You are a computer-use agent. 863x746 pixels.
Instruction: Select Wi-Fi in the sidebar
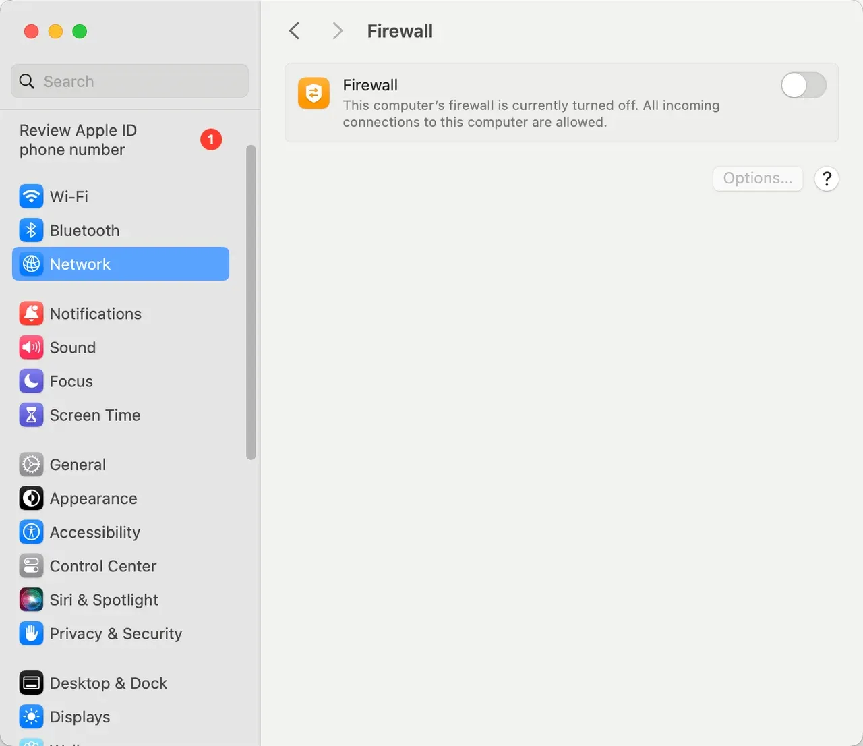(x=121, y=196)
